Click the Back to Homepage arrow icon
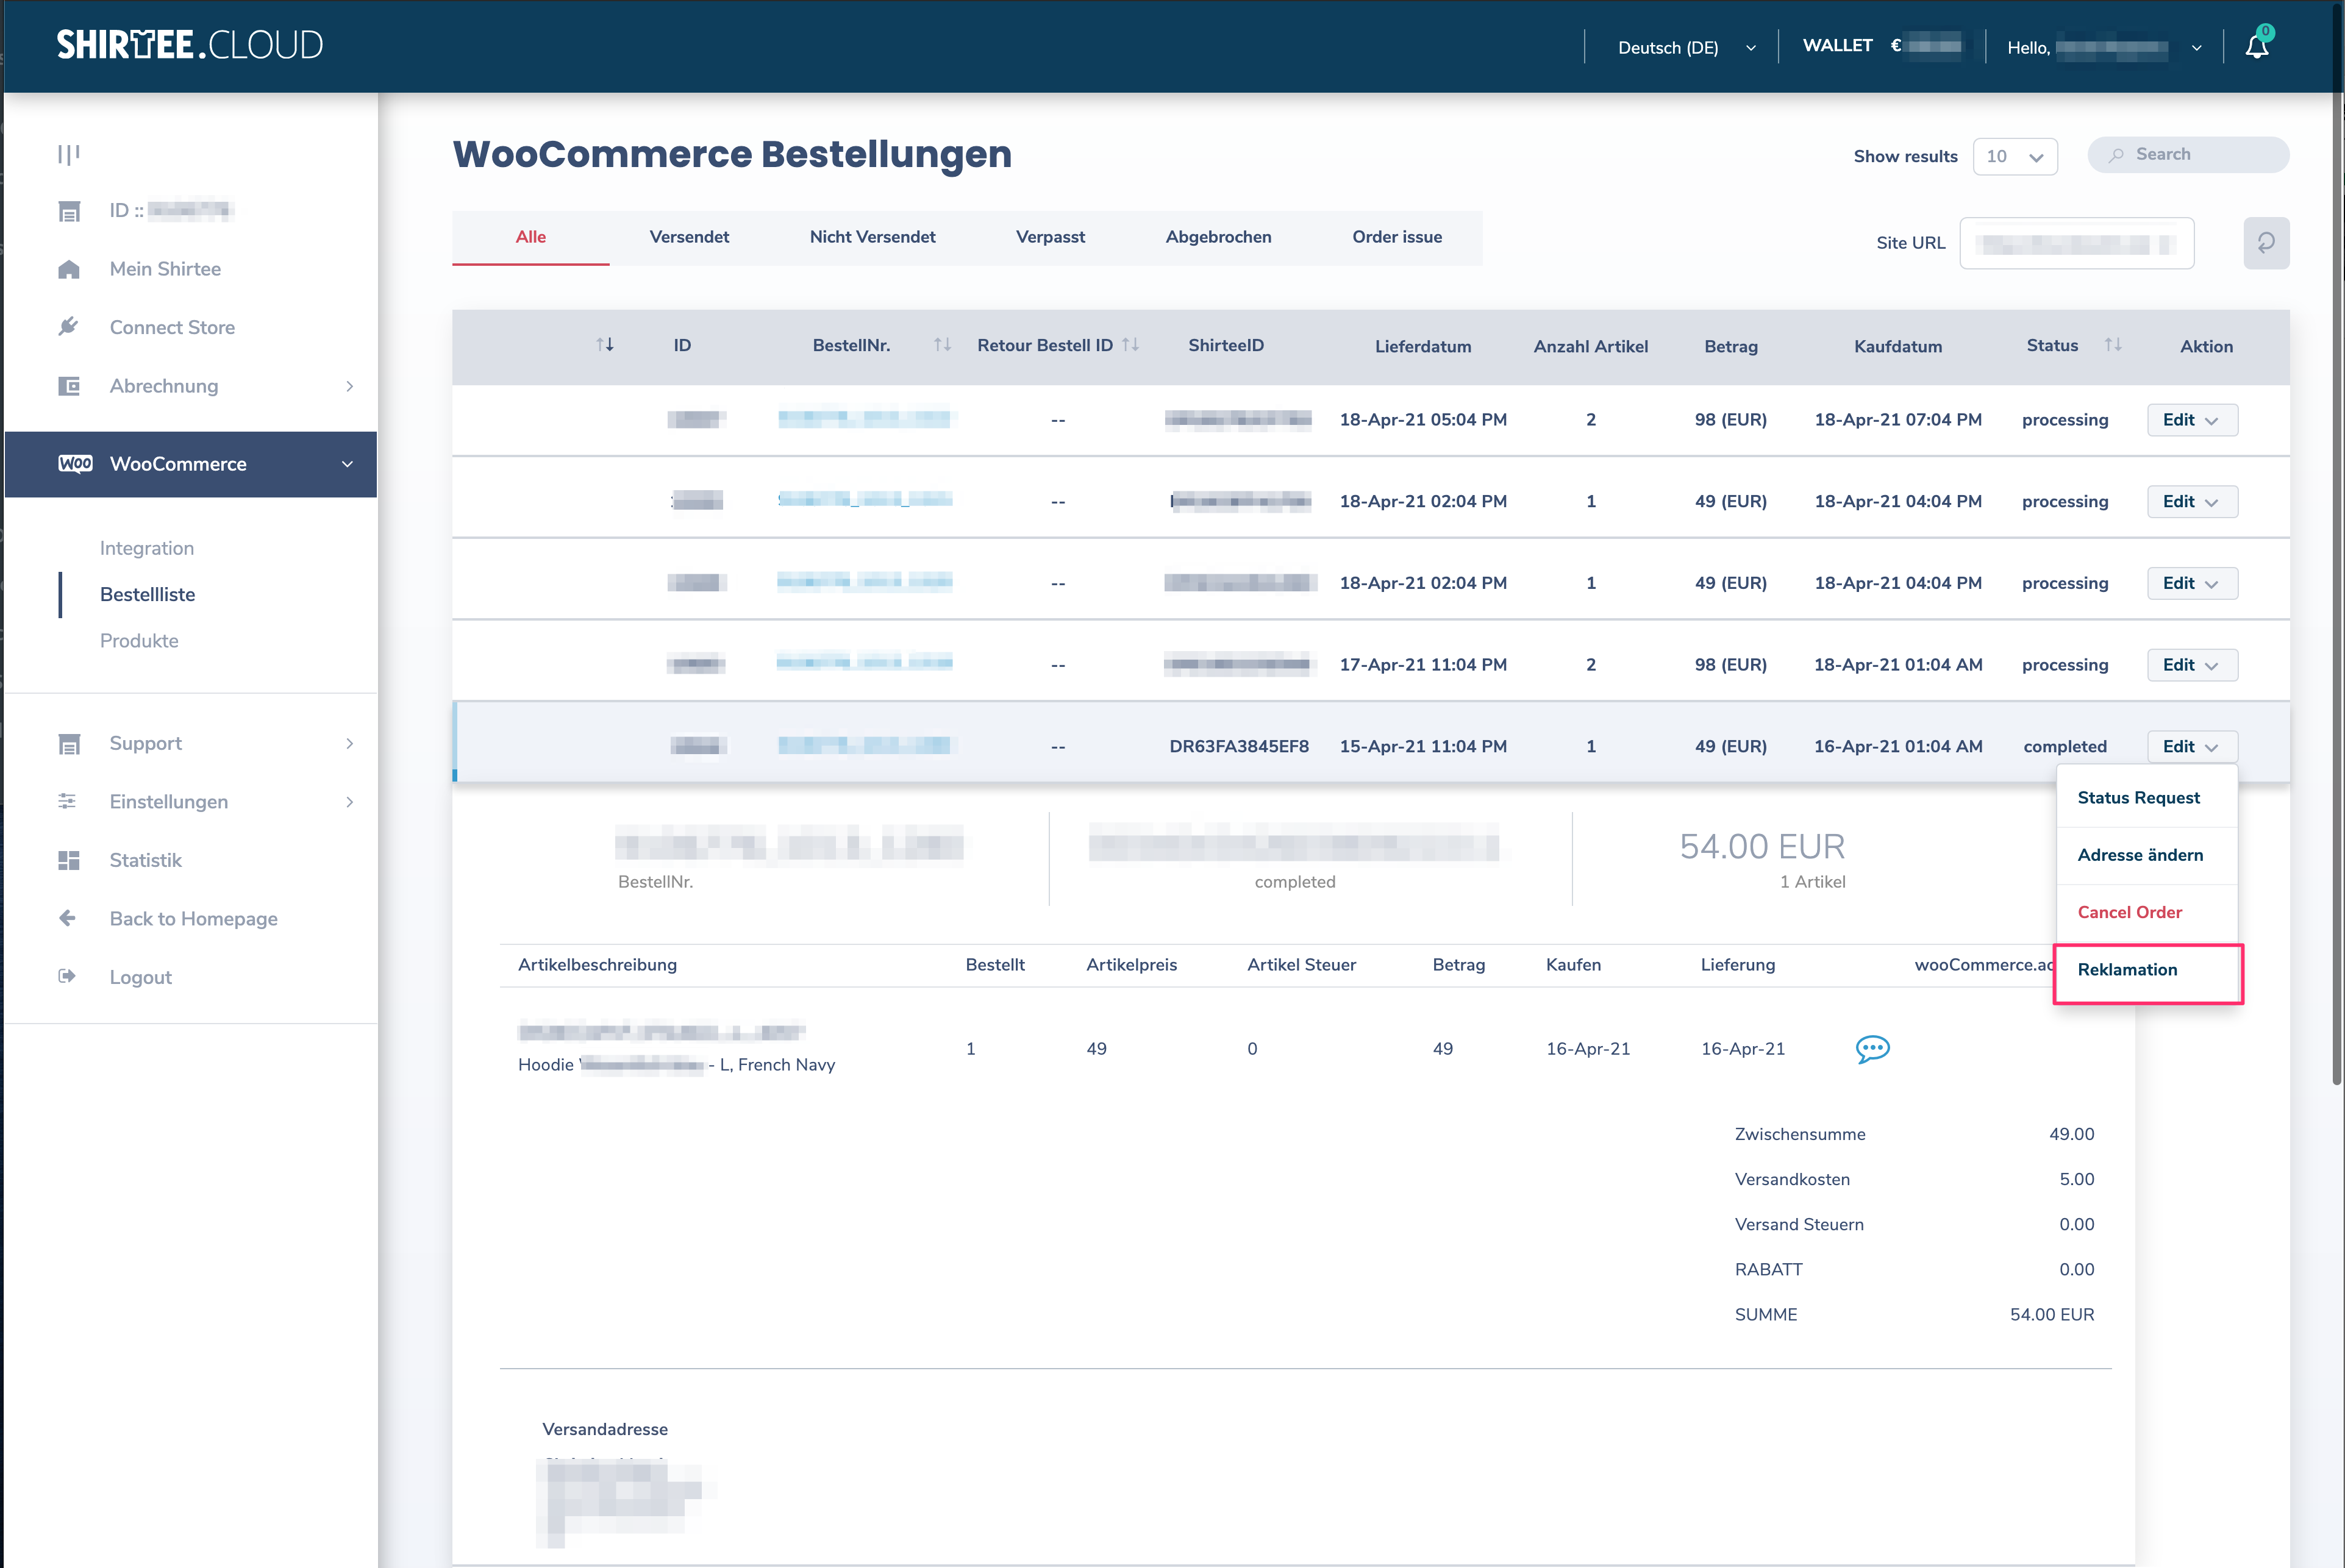Image resolution: width=2345 pixels, height=1568 pixels. [68, 918]
